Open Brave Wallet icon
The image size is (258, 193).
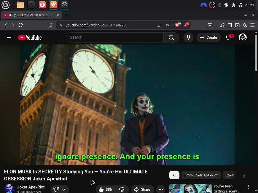pos(237,25)
